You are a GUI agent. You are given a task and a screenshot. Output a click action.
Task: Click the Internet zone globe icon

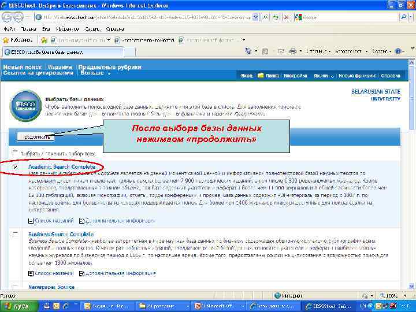tap(277, 296)
